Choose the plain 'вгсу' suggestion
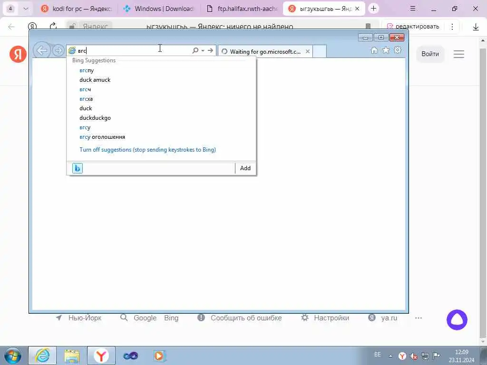Screen dimensions: 487x365 pyautogui.click(x=85, y=127)
